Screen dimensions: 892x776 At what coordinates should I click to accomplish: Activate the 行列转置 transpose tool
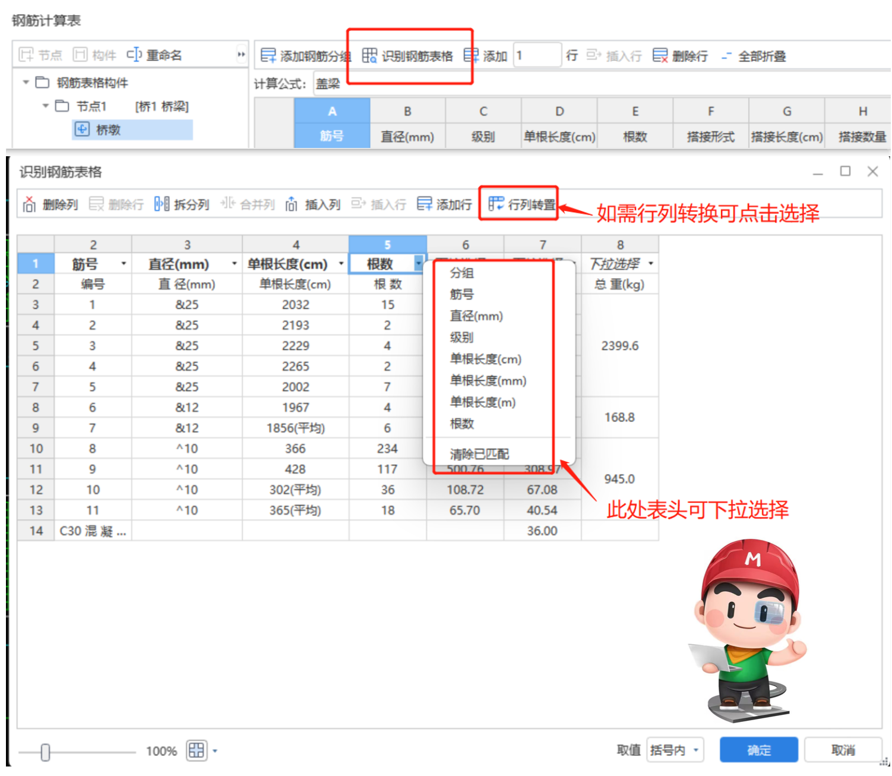518,204
